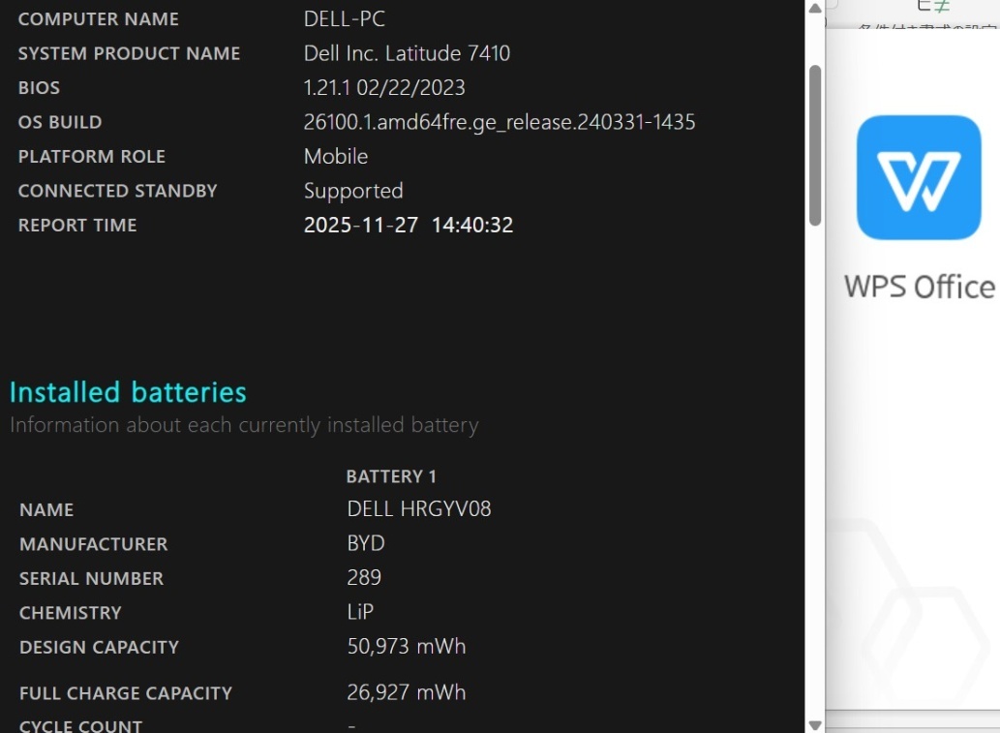This screenshot has width=1000, height=733.
Task: Select the OS build value 26100.1.amd64fre
Action: (x=500, y=122)
